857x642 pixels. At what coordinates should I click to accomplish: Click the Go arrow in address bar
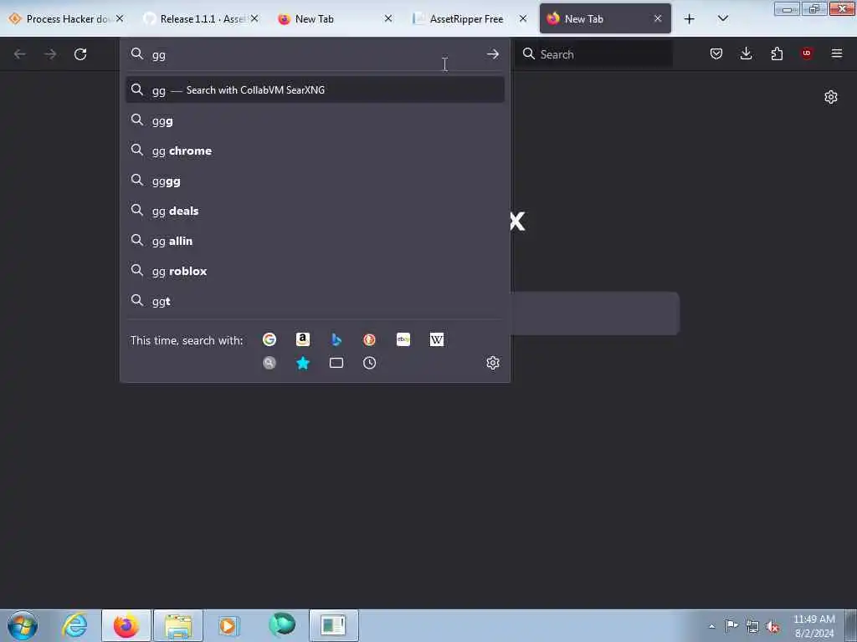coord(492,54)
